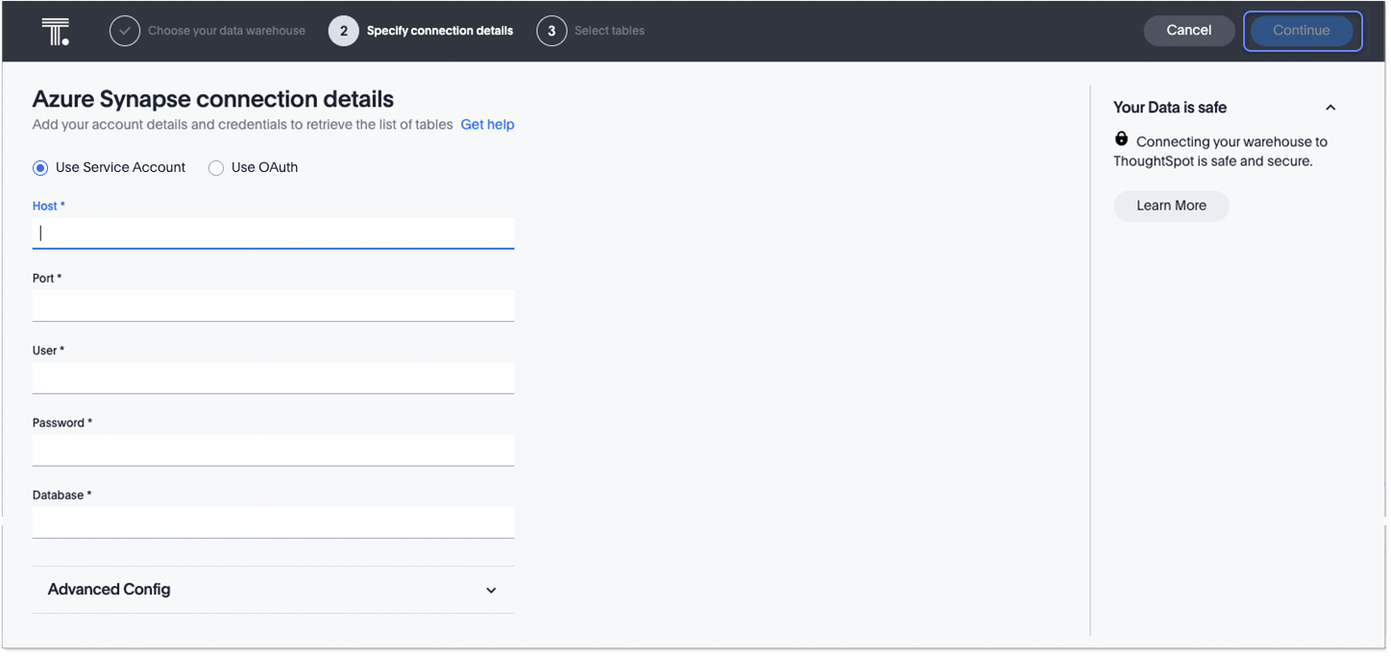This screenshot has width=1391, height=657.
Task: Click the step 3 number circle
Action: tap(551, 31)
